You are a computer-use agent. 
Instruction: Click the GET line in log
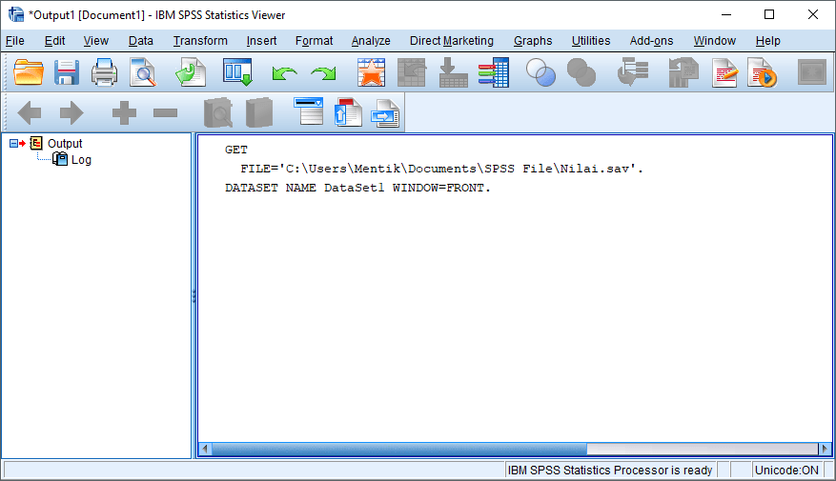point(236,150)
